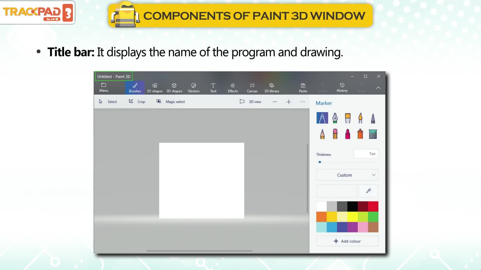Screen dimensions: 481x270
Task: Pick the pale yellow colour swatch
Action: pos(342,217)
